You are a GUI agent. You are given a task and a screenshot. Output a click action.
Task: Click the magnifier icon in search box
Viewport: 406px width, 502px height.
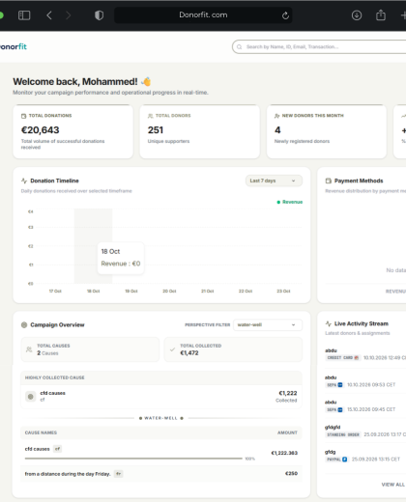[239, 47]
